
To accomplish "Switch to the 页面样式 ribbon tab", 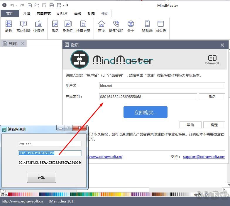I will 44,13.
